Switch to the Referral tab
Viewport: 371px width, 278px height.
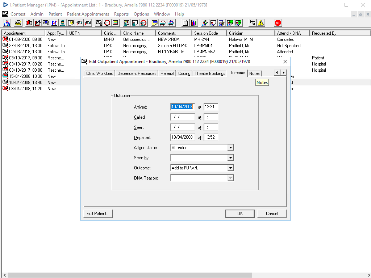pyautogui.click(x=167, y=73)
